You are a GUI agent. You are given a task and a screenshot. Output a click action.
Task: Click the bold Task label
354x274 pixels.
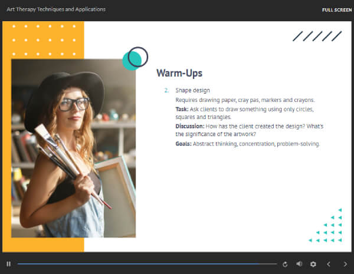pos(182,109)
